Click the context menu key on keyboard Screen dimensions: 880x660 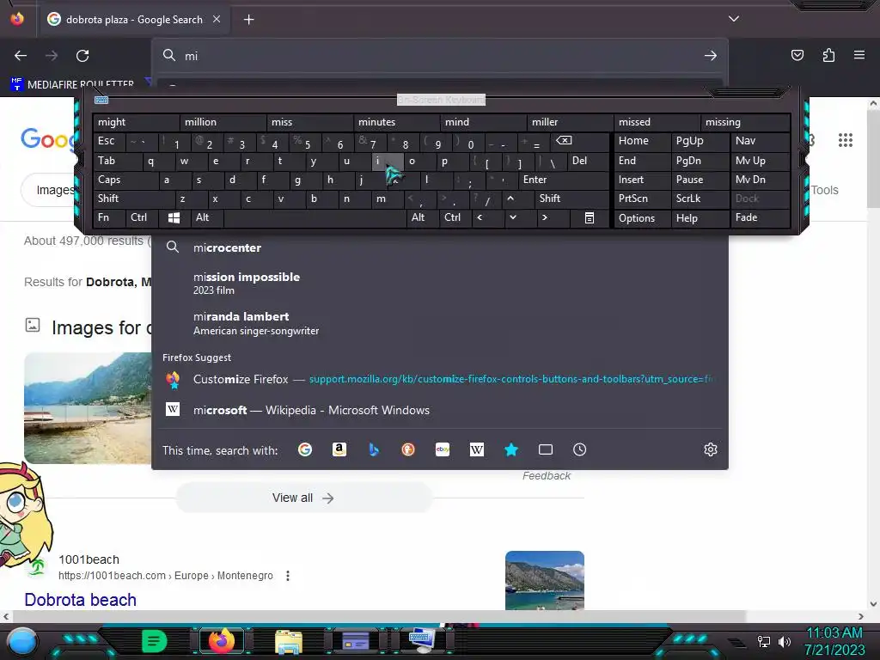pos(590,217)
